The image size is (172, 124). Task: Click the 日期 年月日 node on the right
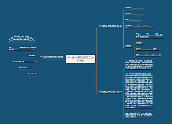pyautogui.click(x=148, y=55)
